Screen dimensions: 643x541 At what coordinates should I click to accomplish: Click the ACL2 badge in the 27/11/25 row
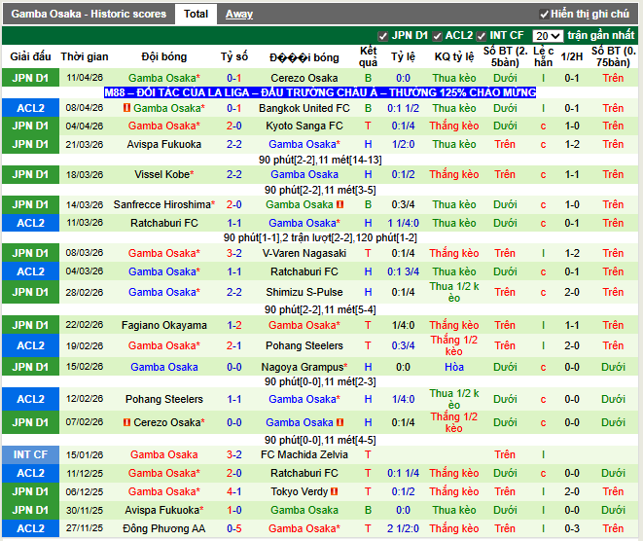[x=30, y=528]
